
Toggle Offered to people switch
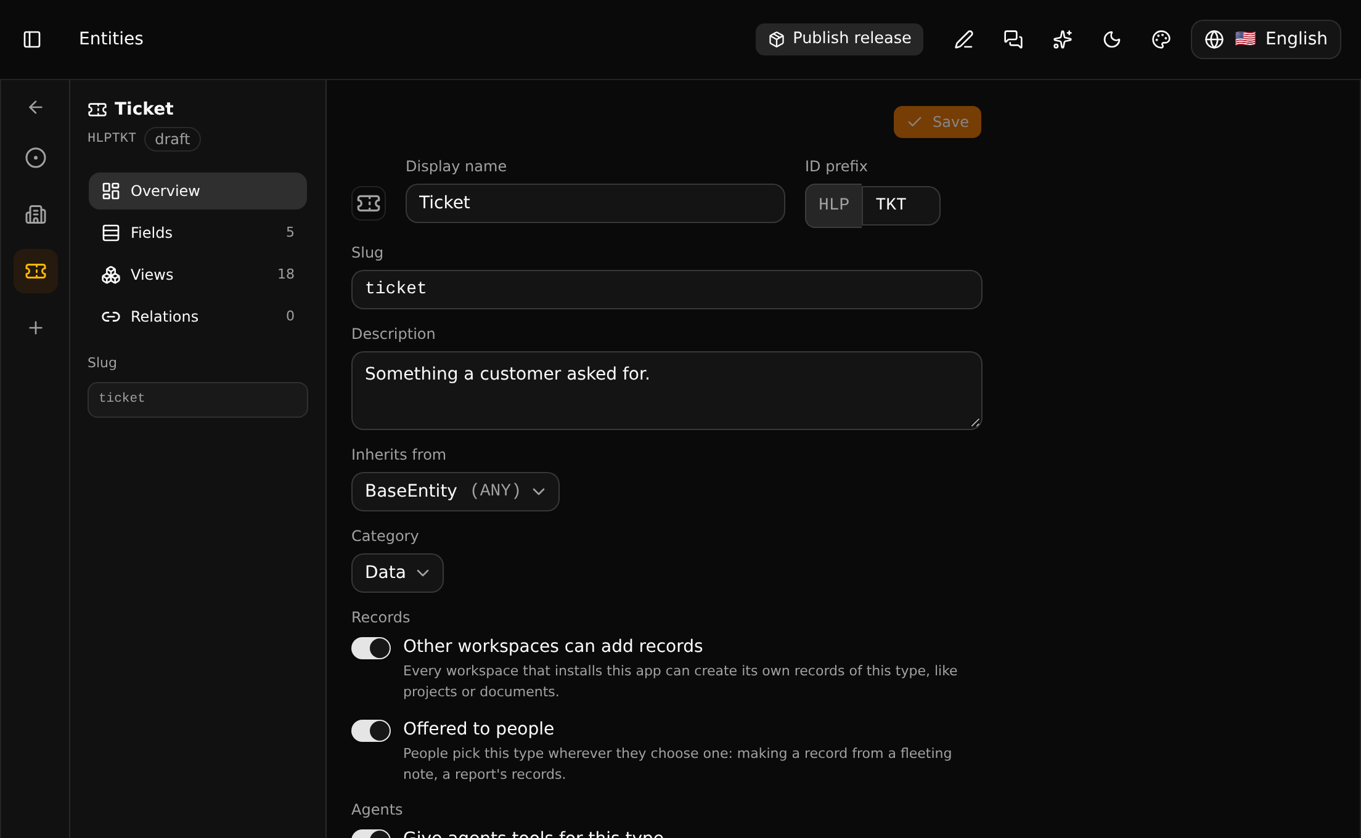(x=371, y=731)
